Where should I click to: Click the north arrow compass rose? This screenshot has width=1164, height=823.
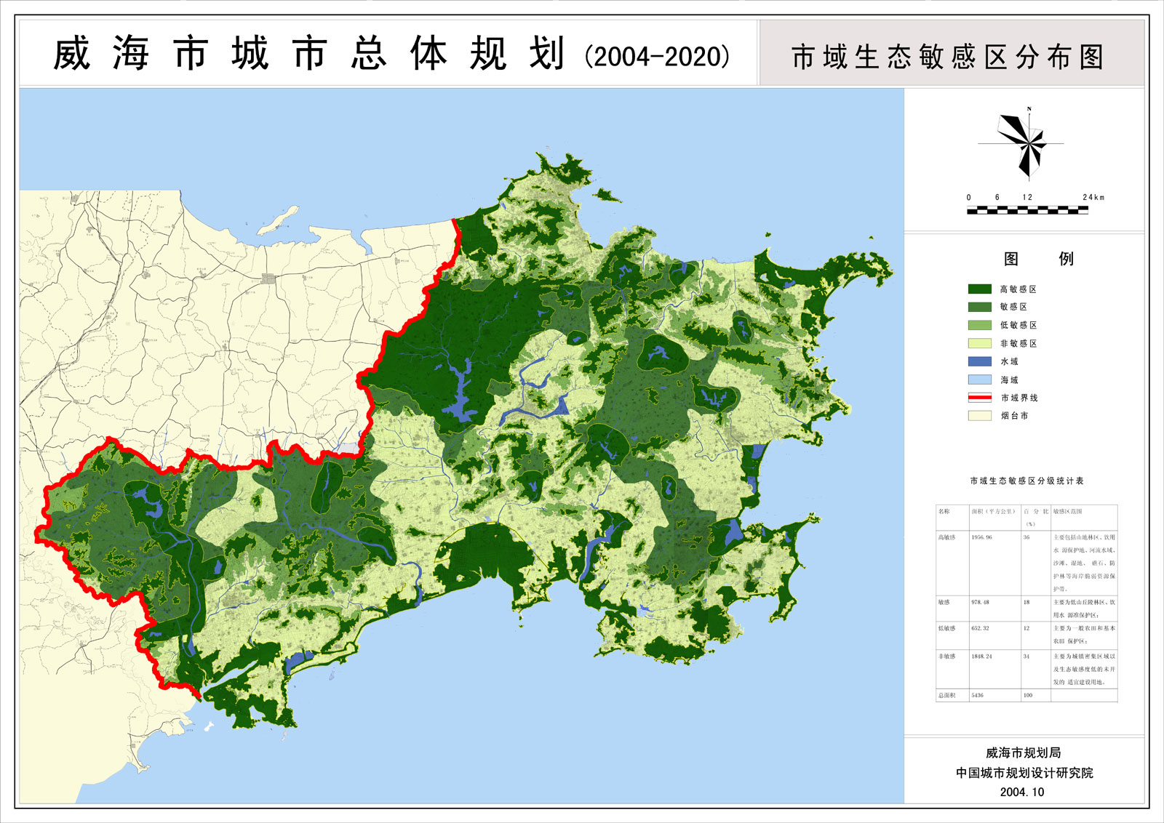1027,142
